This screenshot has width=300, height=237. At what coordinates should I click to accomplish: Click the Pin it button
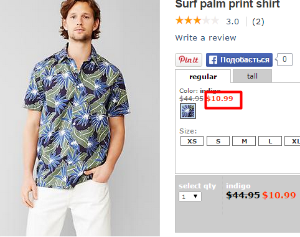[x=189, y=60]
